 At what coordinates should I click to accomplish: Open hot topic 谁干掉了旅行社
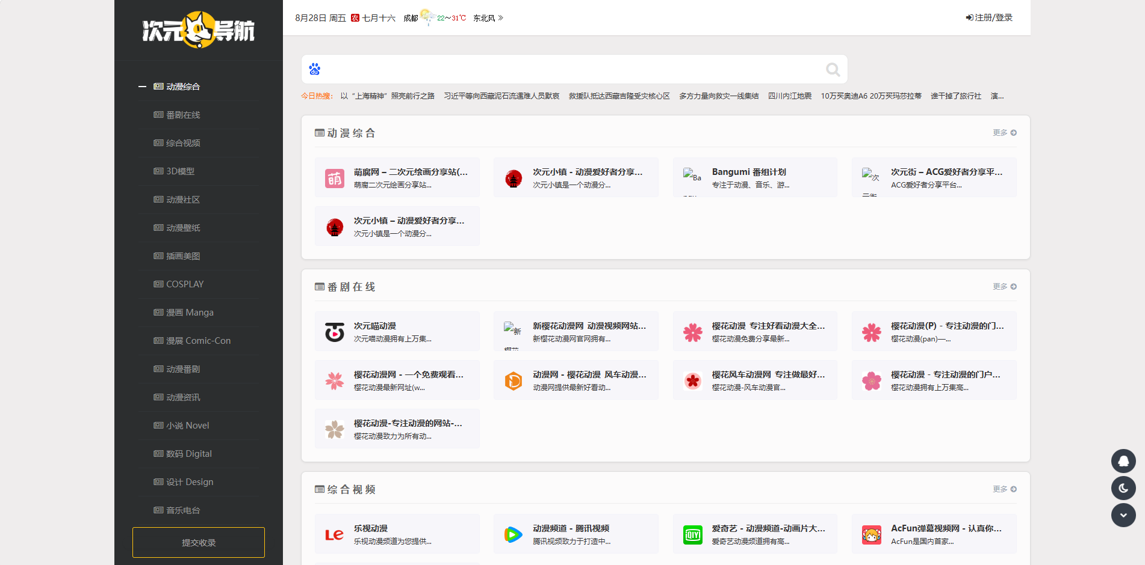pos(956,96)
